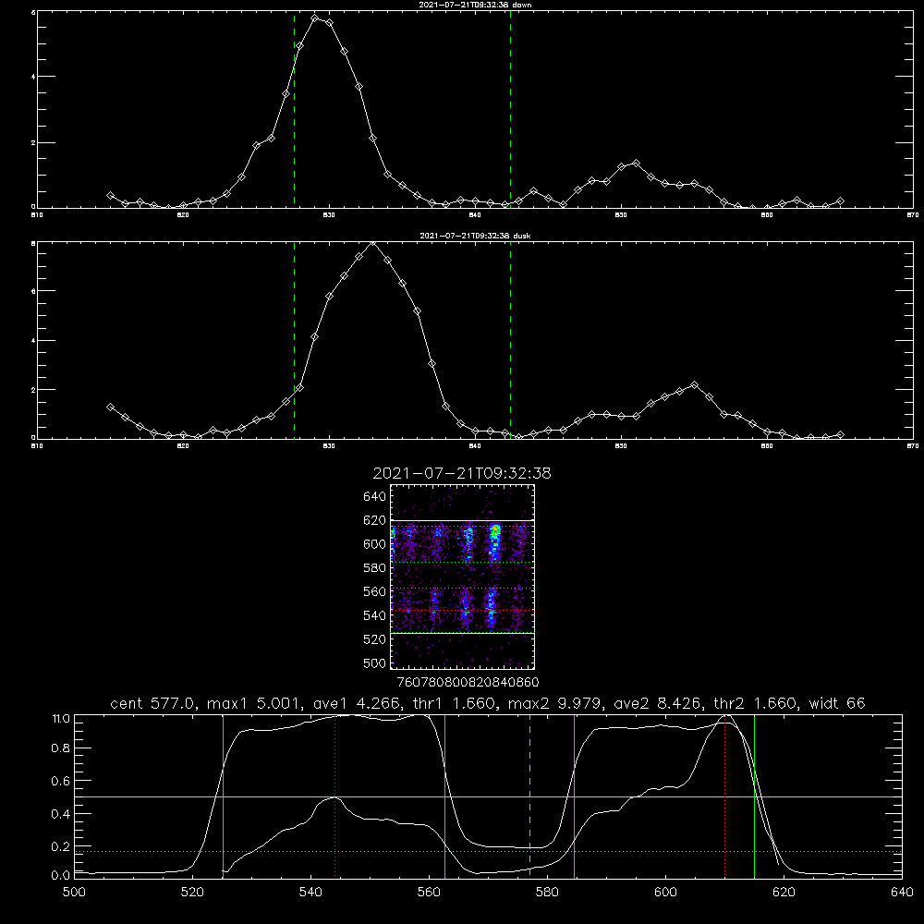Click the heatmap x-axis tick labels

(468, 682)
